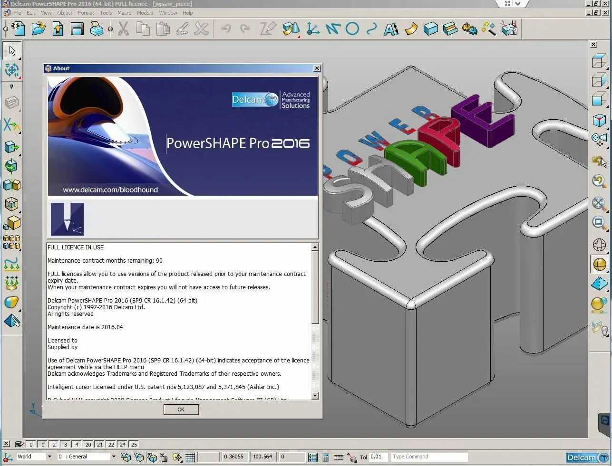Toggle level 1 button

point(42,445)
